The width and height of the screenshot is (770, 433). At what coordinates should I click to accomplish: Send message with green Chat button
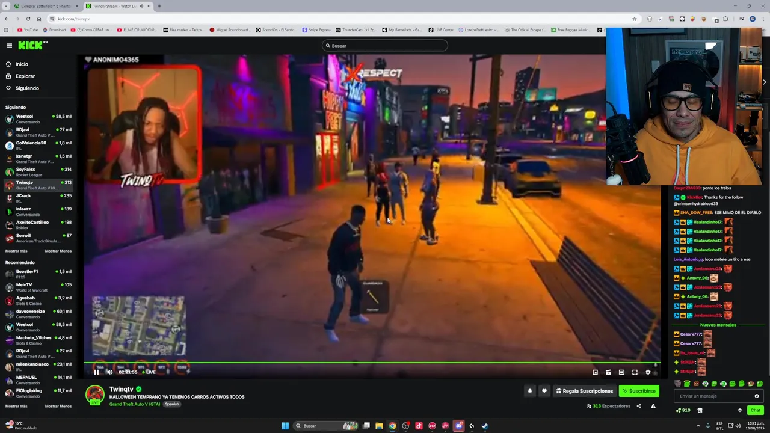click(756, 410)
